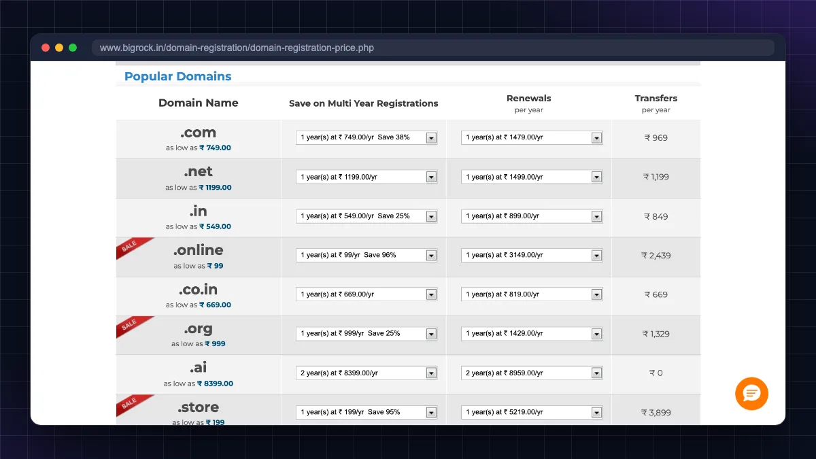Viewport: 816px width, 459px height.
Task: Click the ₹ 1199.00 low price for .net
Action: (215, 187)
